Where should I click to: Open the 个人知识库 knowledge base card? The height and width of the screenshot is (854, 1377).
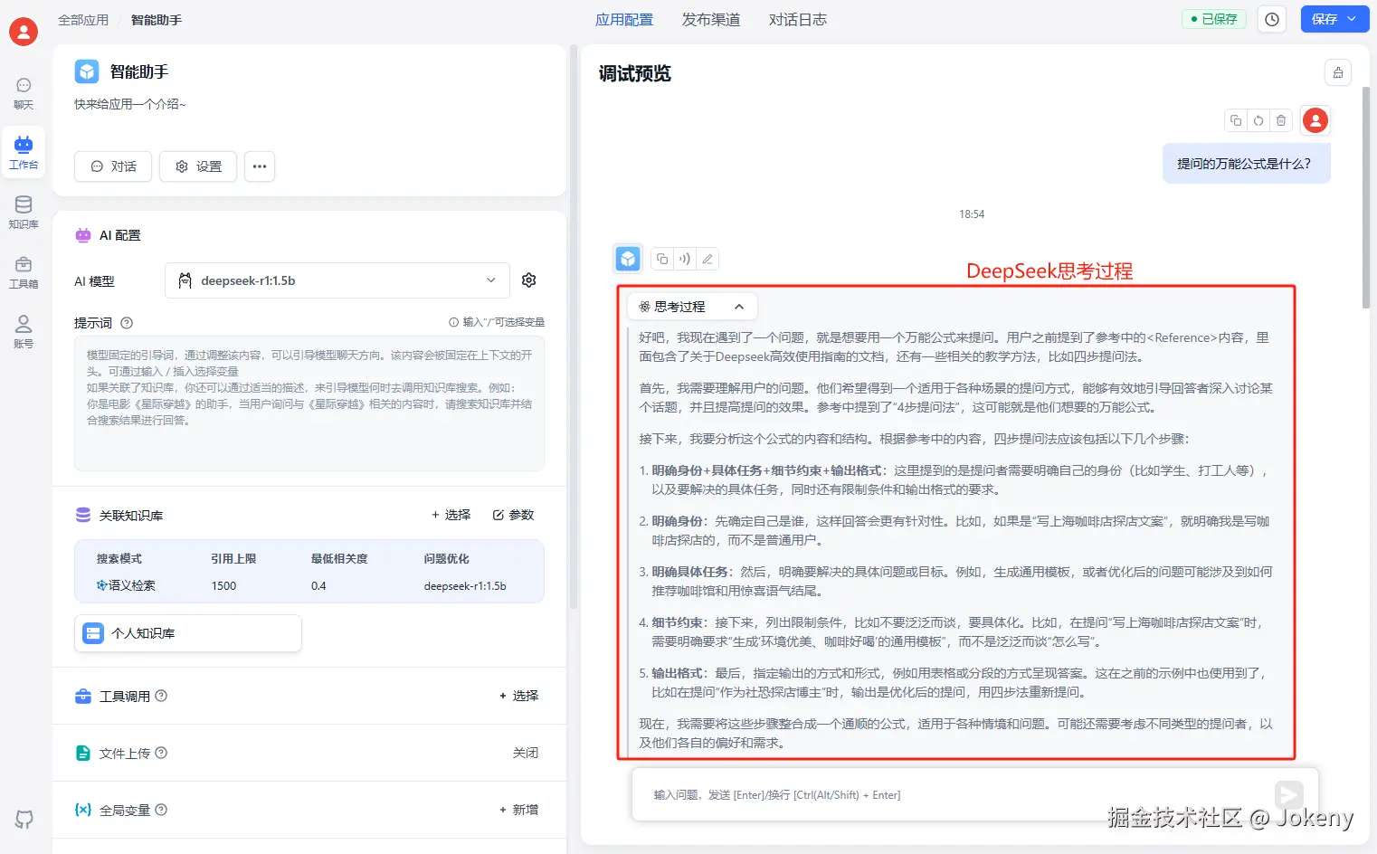188,633
